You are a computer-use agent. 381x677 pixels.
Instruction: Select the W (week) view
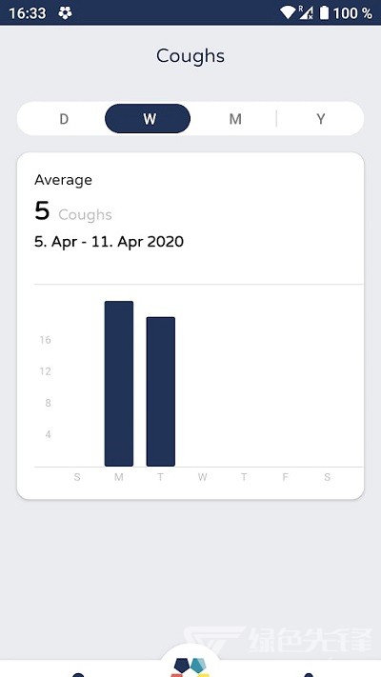[148, 118]
